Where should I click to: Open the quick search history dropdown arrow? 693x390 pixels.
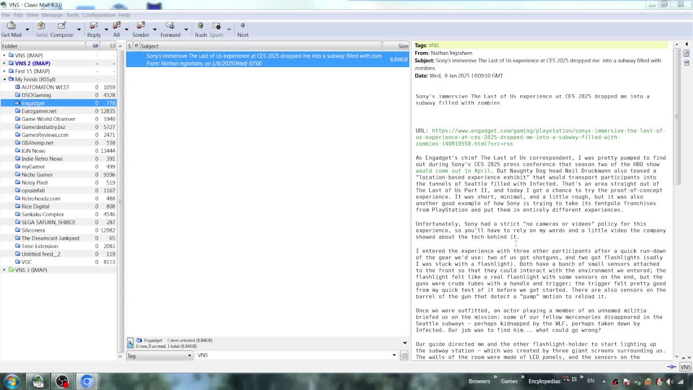click(x=394, y=355)
